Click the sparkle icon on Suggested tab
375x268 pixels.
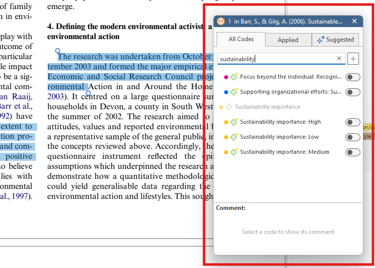point(321,40)
